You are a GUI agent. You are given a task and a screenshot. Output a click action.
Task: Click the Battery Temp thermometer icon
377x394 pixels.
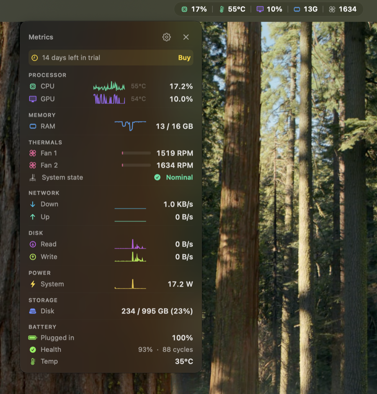click(32, 361)
